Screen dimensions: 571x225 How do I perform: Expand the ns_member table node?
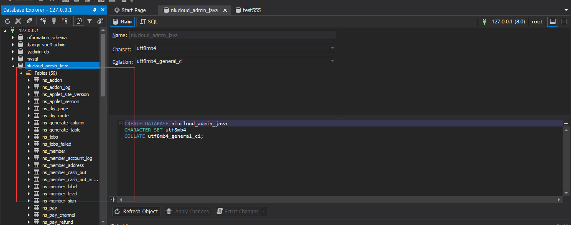click(x=28, y=151)
